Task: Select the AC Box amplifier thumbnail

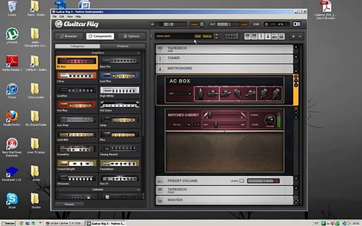Action: [77, 62]
